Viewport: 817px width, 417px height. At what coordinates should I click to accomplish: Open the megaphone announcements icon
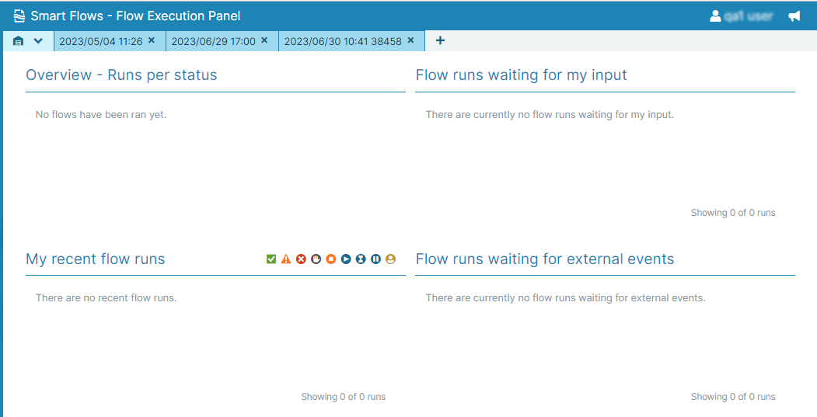794,16
